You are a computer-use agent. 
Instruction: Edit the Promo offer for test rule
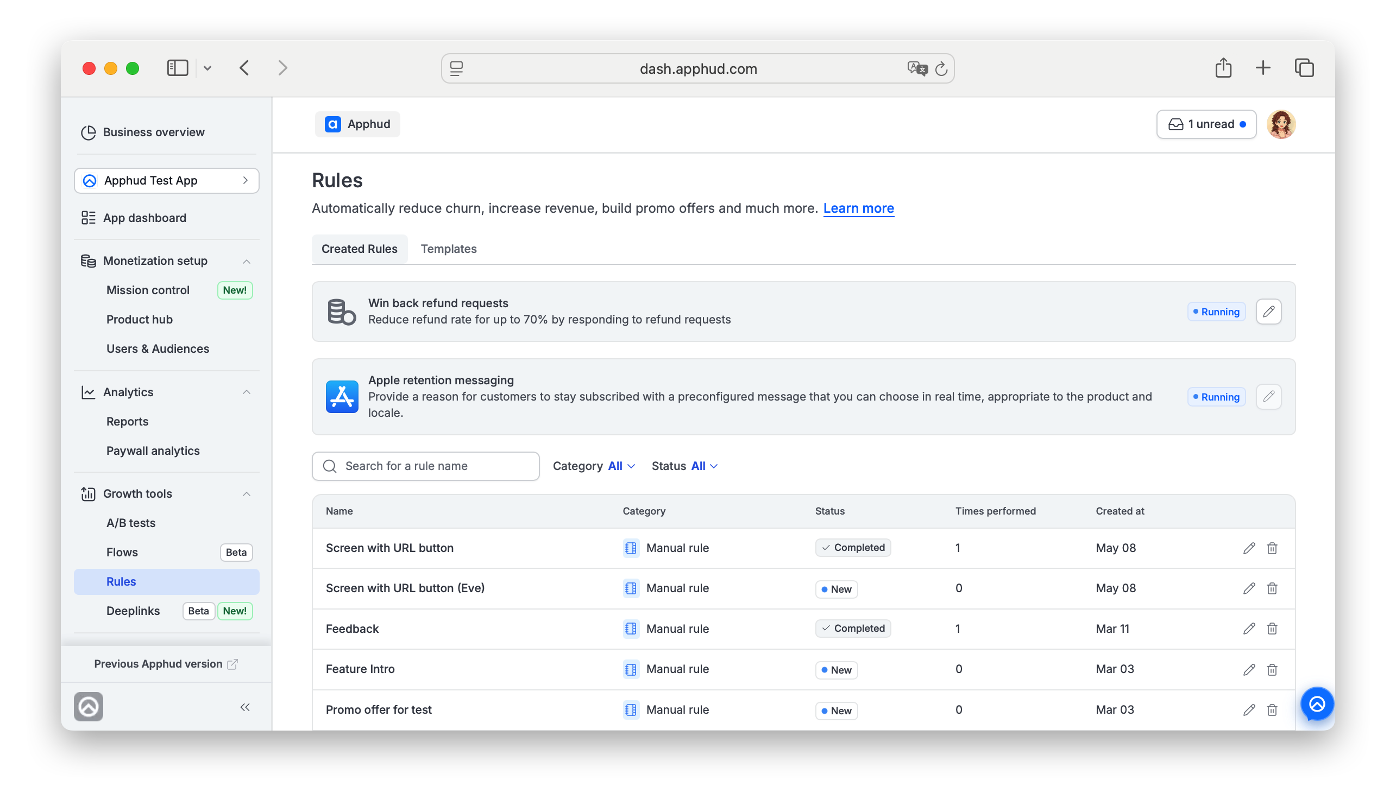(1249, 709)
